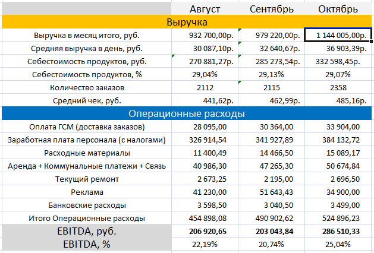Select average check cell 441,62р.

(x=205, y=100)
